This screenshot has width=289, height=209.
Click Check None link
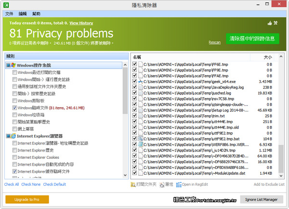tap(31, 184)
